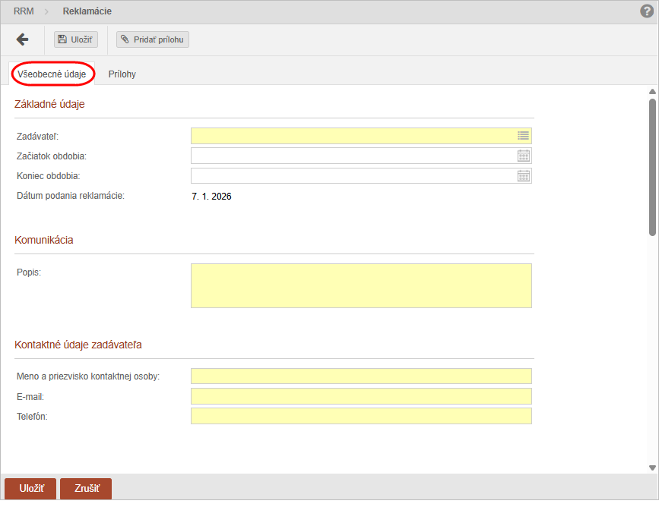The width and height of the screenshot is (659, 507).
Task: Click the scroll down arrow of scrollbar
Action: click(x=652, y=468)
